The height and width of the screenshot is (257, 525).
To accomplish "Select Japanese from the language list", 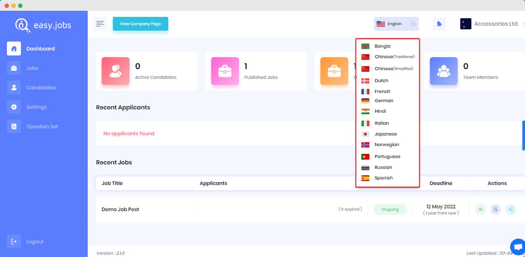I will tap(385, 134).
